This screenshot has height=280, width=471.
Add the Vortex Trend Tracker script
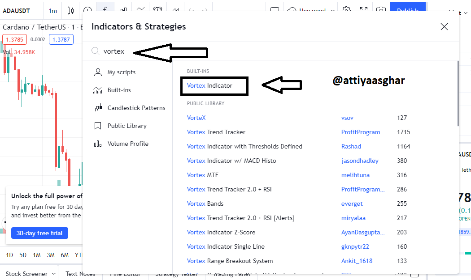(216, 132)
